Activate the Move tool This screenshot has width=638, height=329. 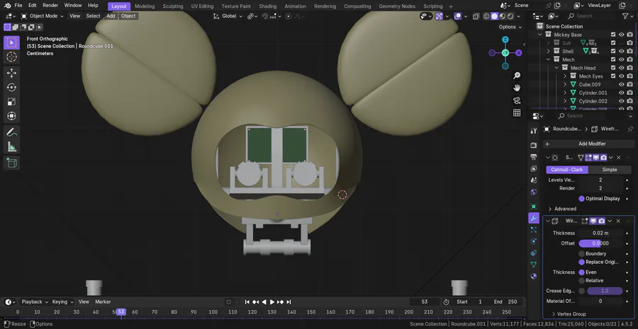coord(11,73)
